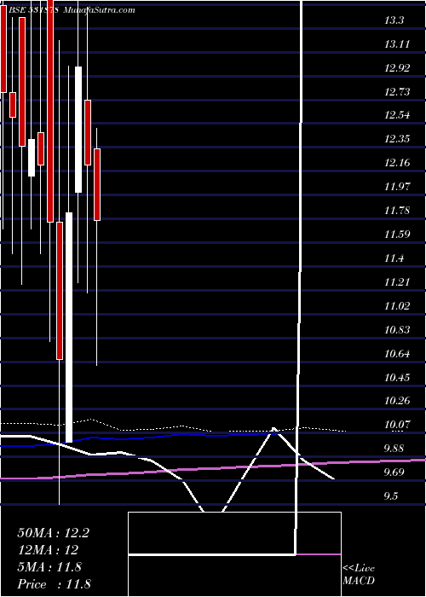The width and height of the screenshot is (426, 597).
Task: Click the Price : 11.8 legend entry
Action: pyautogui.click(x=54, y=584)
